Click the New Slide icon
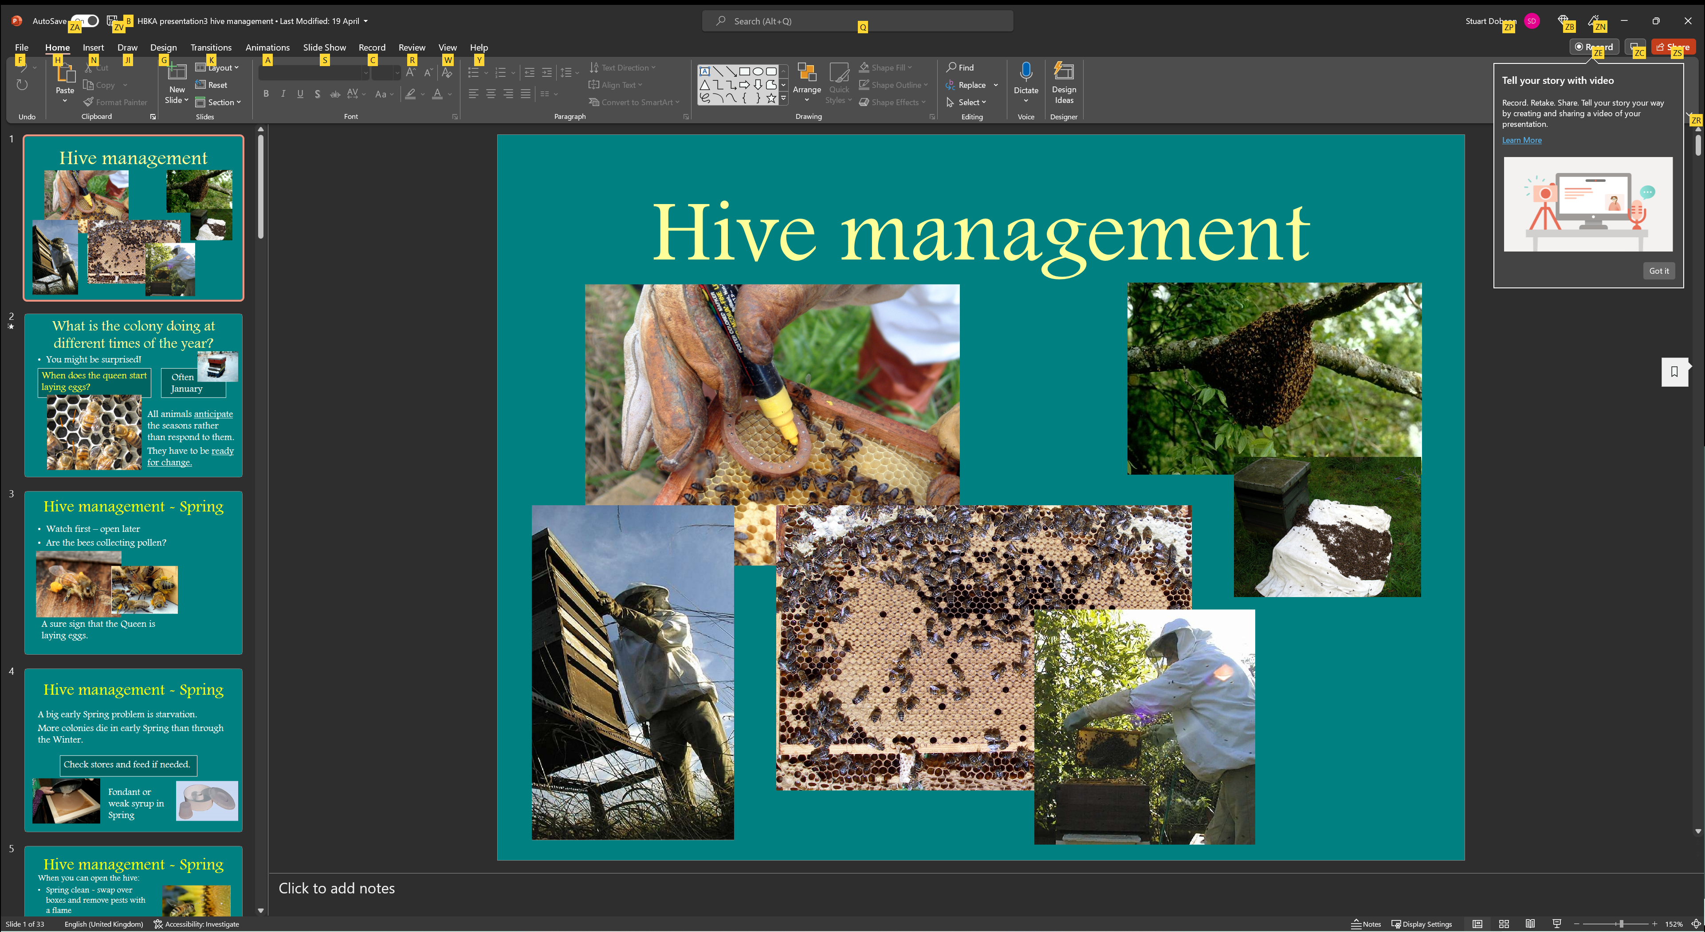The height and width of the screenshot is (932, 1705). tap(177, 72)
